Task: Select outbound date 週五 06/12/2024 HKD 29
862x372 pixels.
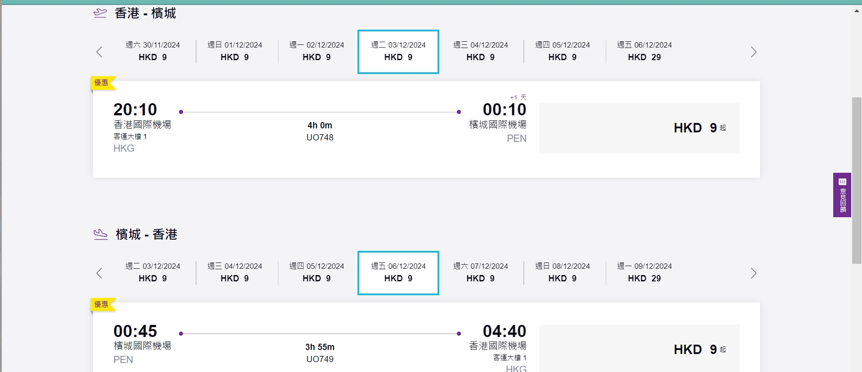Action: [x=644, y=51]
